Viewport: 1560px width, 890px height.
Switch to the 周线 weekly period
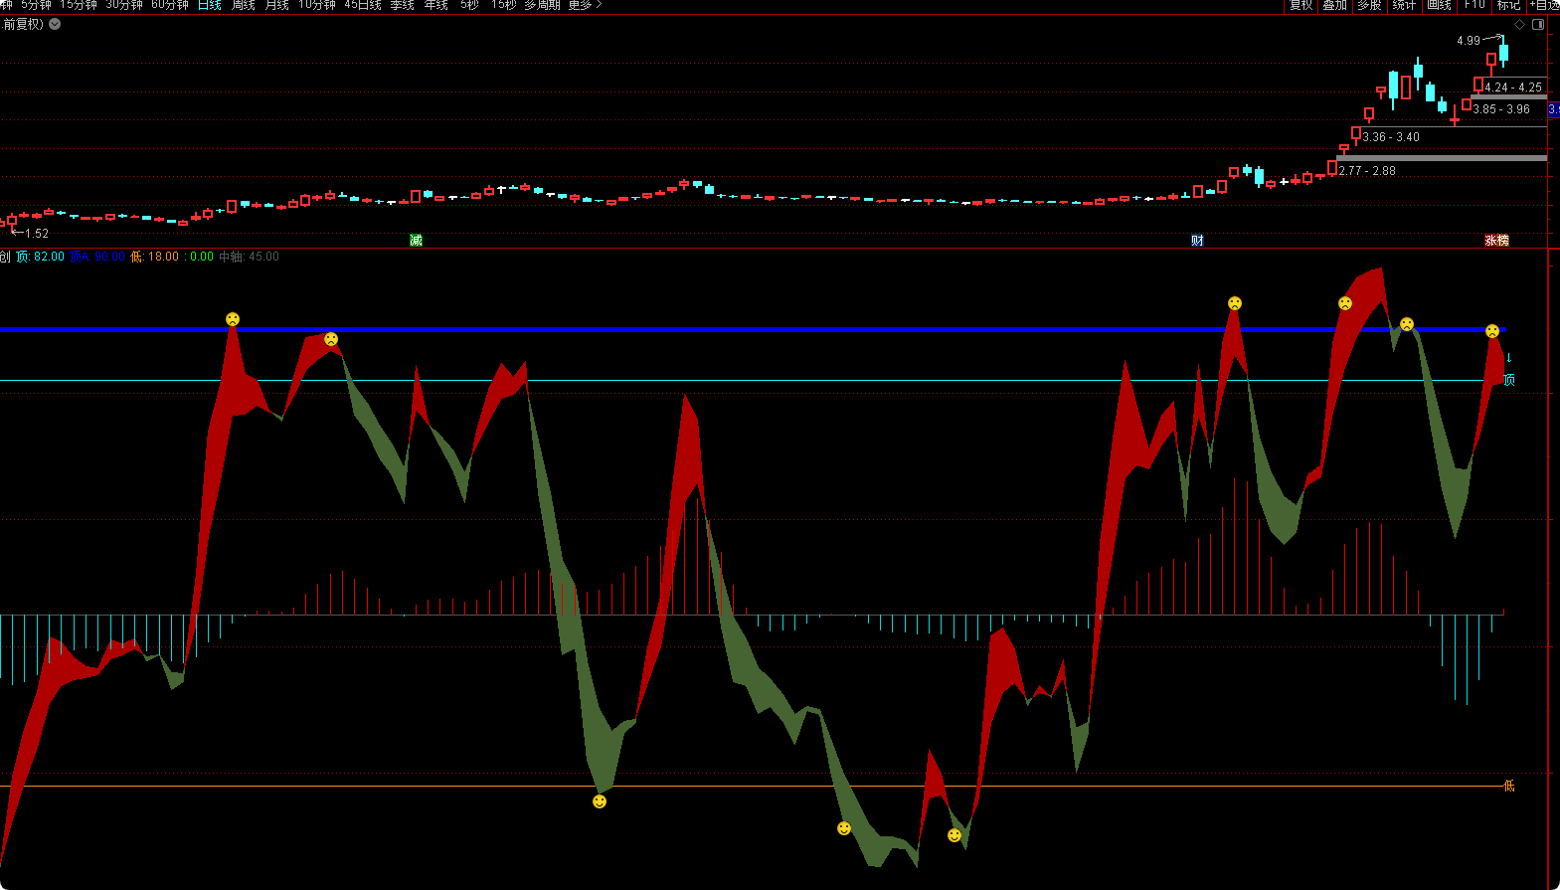[x=244, y=5]
